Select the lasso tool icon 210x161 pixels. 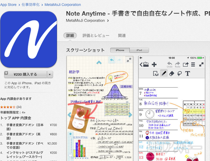[179, 74]
